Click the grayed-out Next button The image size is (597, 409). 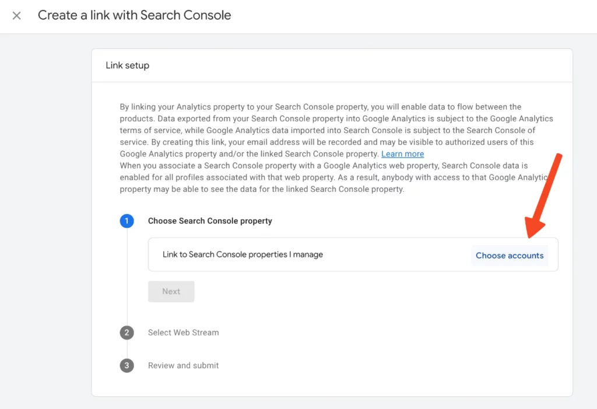click(x=171, y=291)
